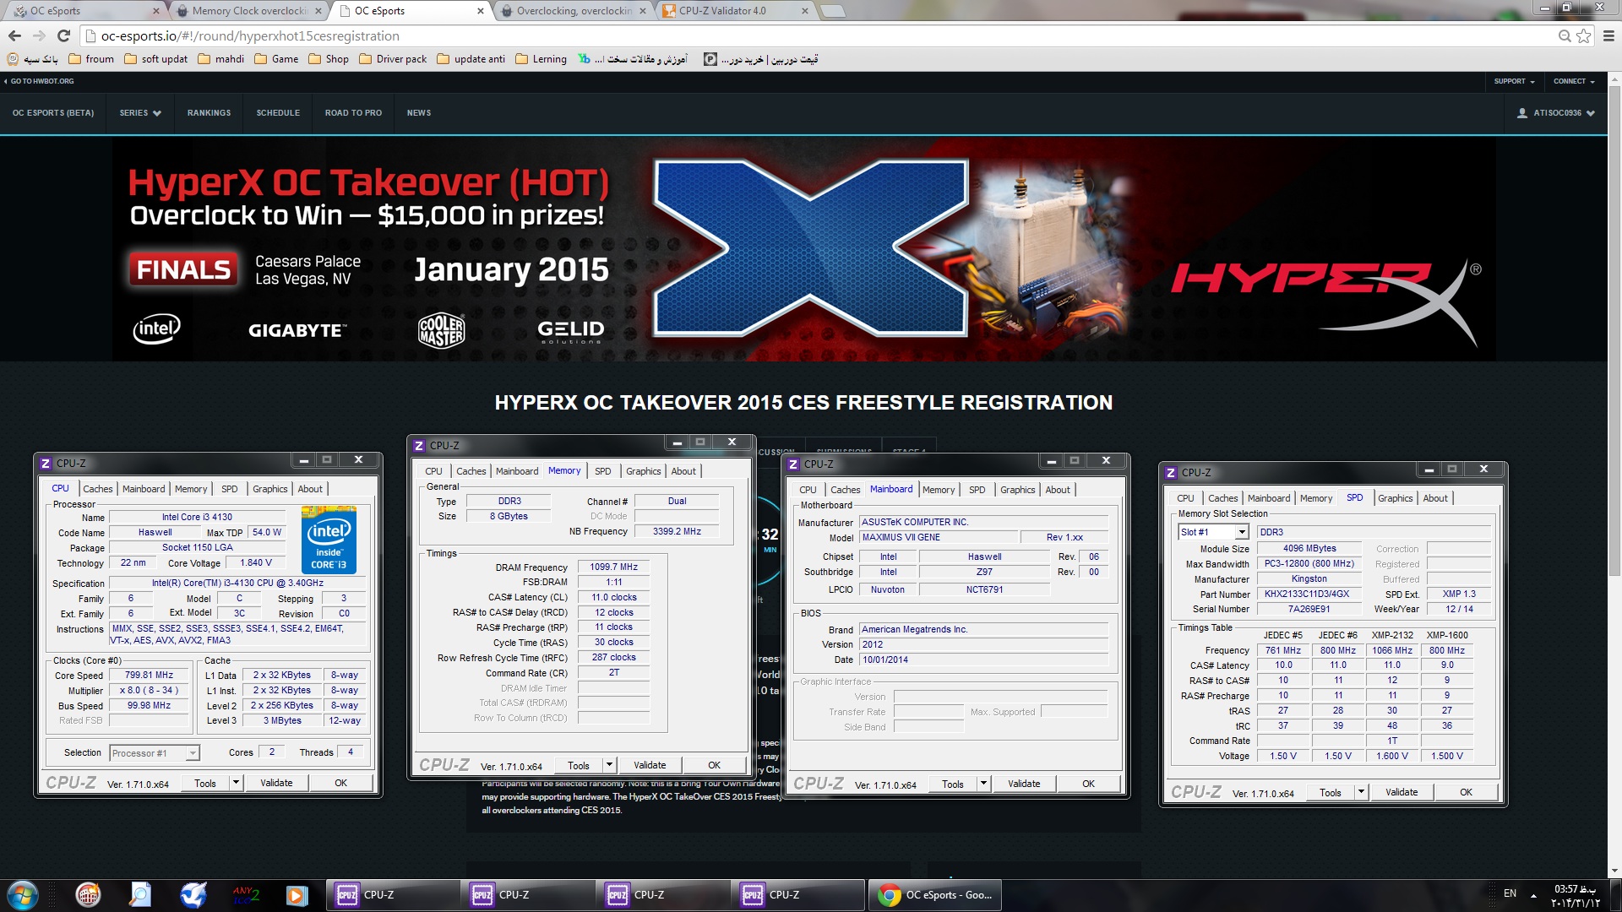The height and width of the screenshot is (912, 1622).
Task: Open the SCHEDULE navigation item
Action: pos(278,113)
